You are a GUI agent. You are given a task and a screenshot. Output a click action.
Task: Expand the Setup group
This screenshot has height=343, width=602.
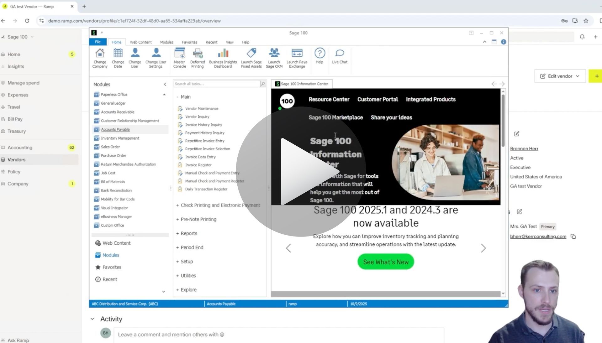pyautogui.click(x=184, y=262)
